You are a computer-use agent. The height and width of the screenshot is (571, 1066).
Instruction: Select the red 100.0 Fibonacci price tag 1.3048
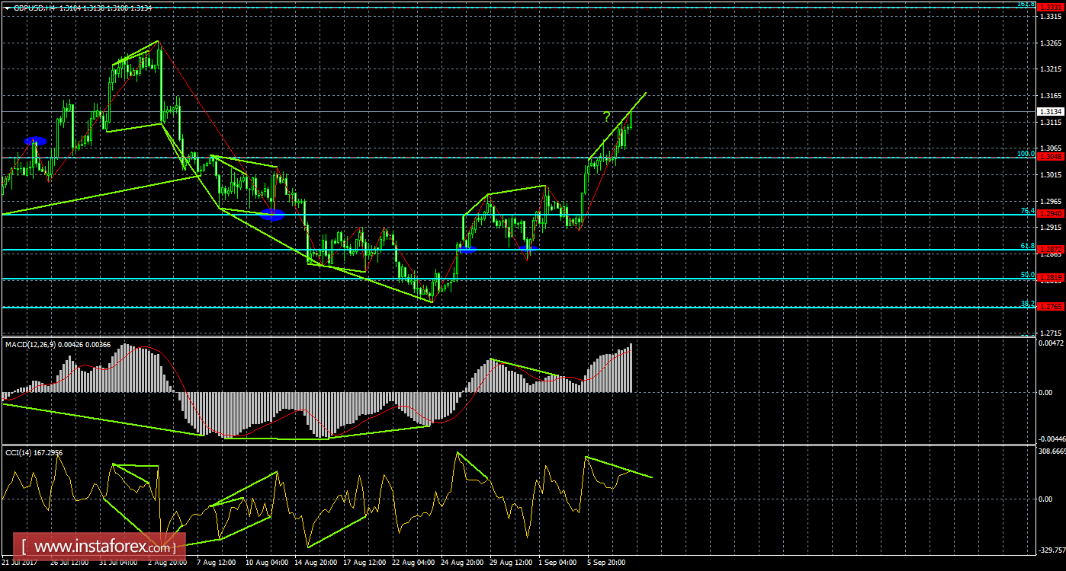[x=1052, y=155]
